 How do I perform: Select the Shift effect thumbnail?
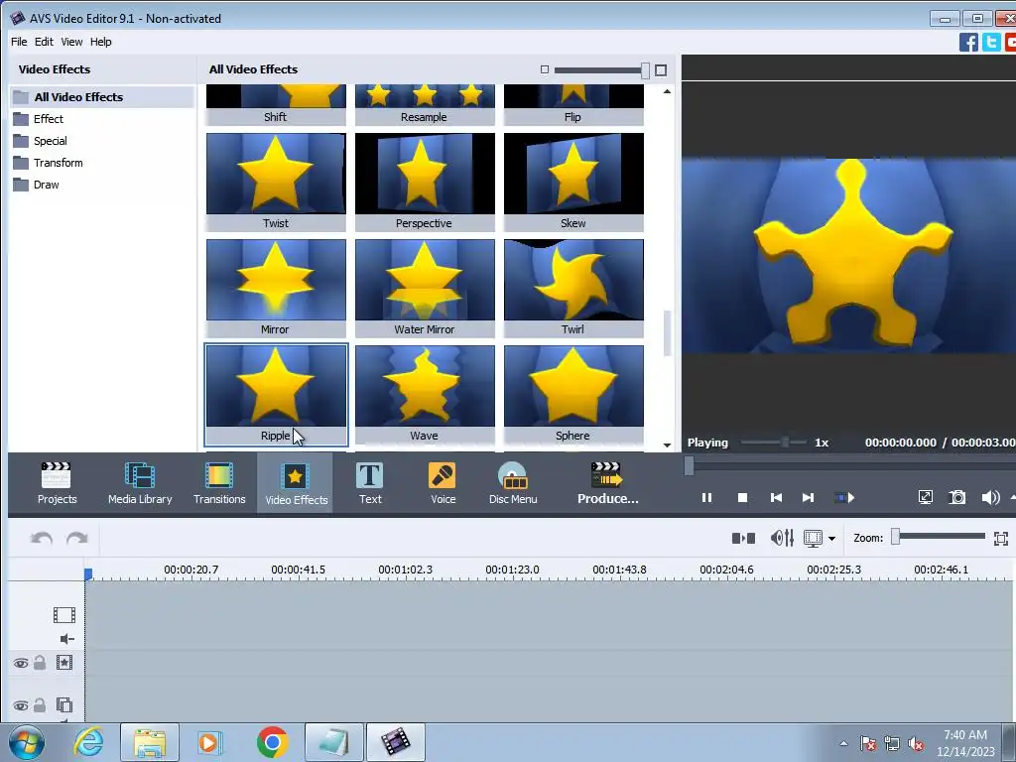click(276, 105)
